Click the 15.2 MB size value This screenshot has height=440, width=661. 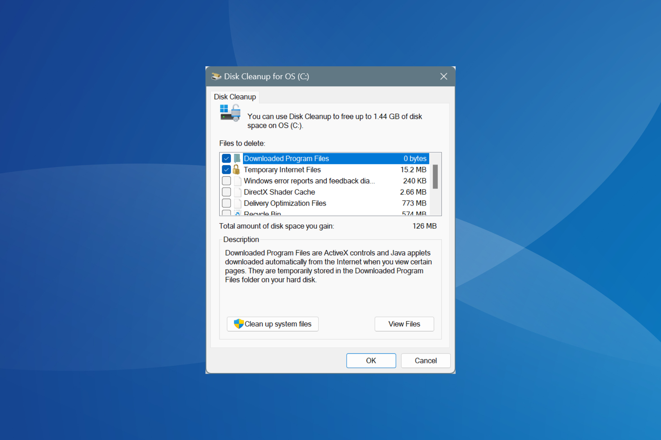413,169
